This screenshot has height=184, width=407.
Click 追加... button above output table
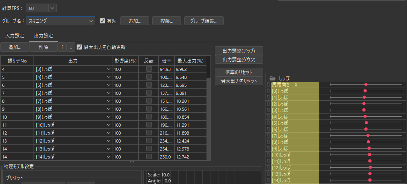15,47
